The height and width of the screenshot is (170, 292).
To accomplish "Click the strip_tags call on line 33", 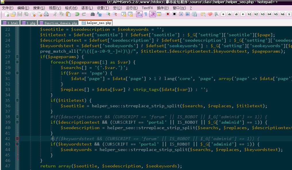I will click(x=146, y=89).
